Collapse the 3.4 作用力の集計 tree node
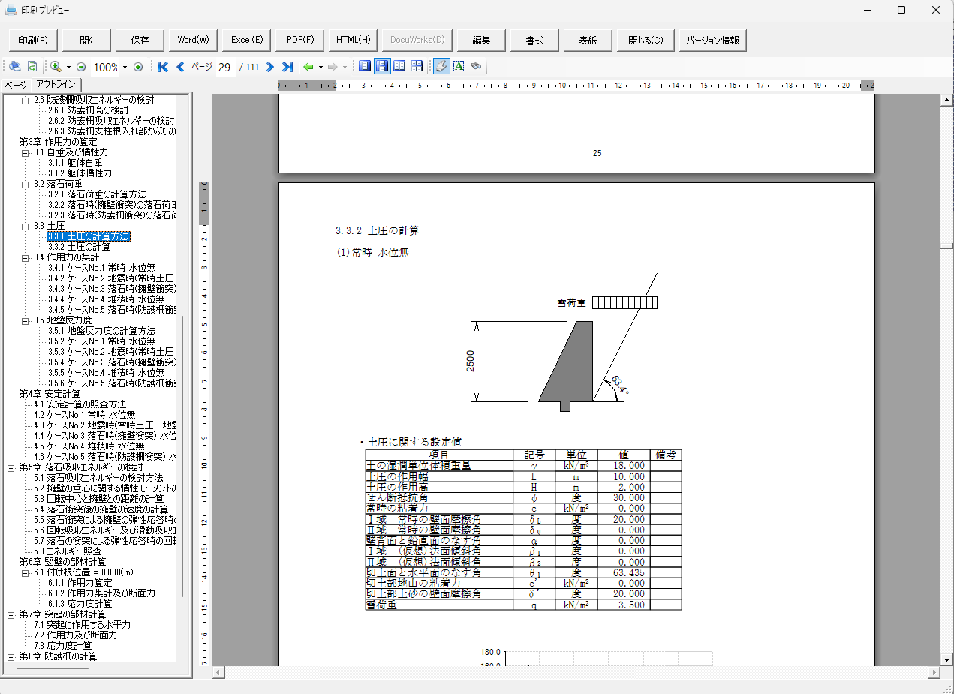Viewport: 954px width, 694px height. [25, 257]
